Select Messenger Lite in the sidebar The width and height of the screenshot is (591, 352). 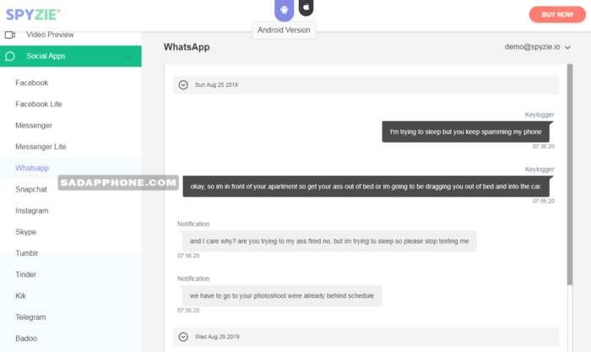click(41, 147)
